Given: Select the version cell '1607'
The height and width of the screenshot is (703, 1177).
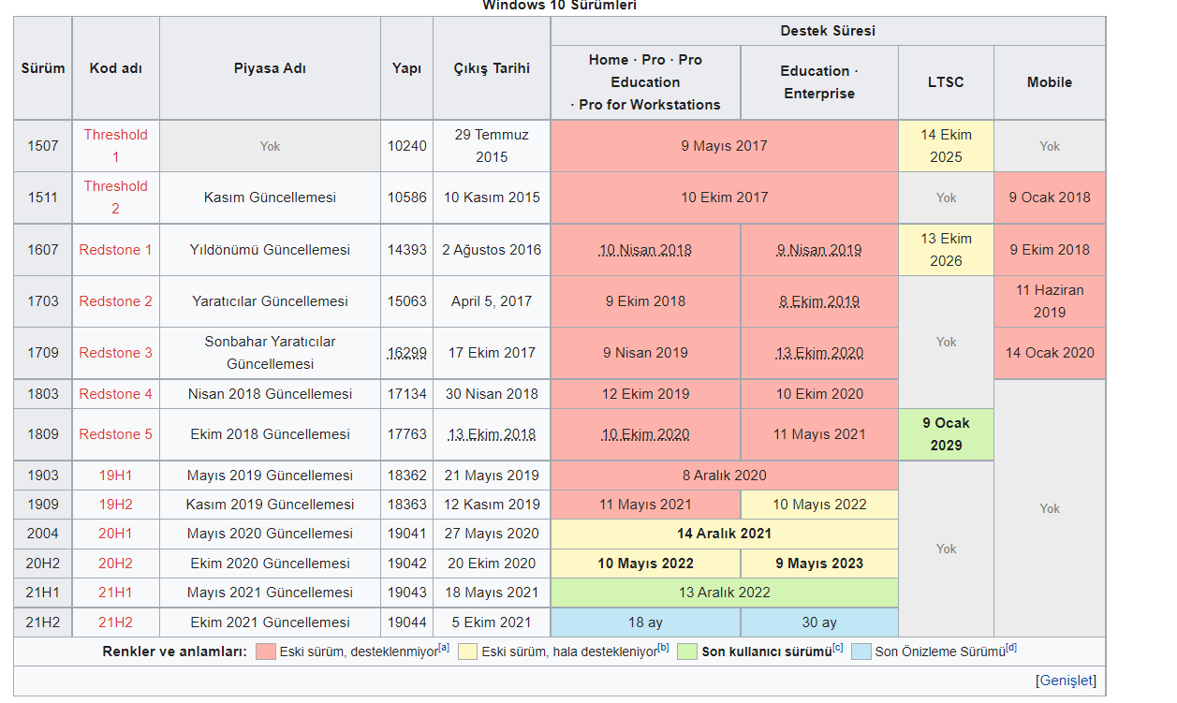Looking at the screenshot, I should (43, 250).
